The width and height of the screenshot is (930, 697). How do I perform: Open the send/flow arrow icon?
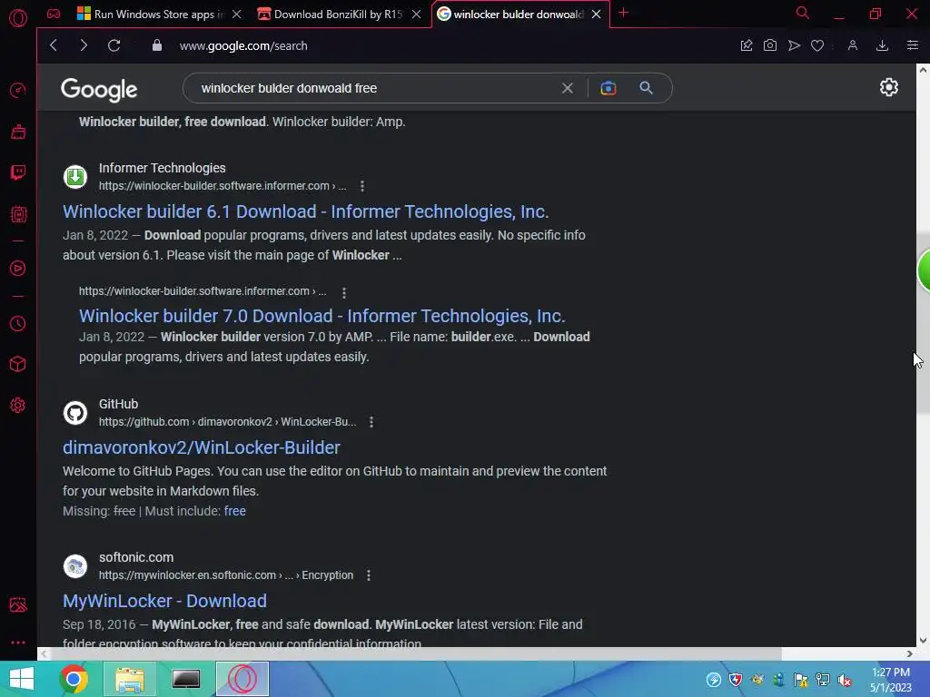(794, 45)
